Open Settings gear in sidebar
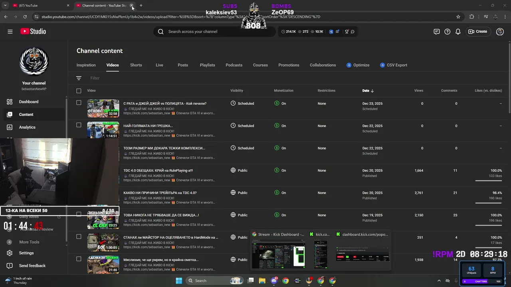511x287 pixels. pyautogui.click(x=10, y=253)
